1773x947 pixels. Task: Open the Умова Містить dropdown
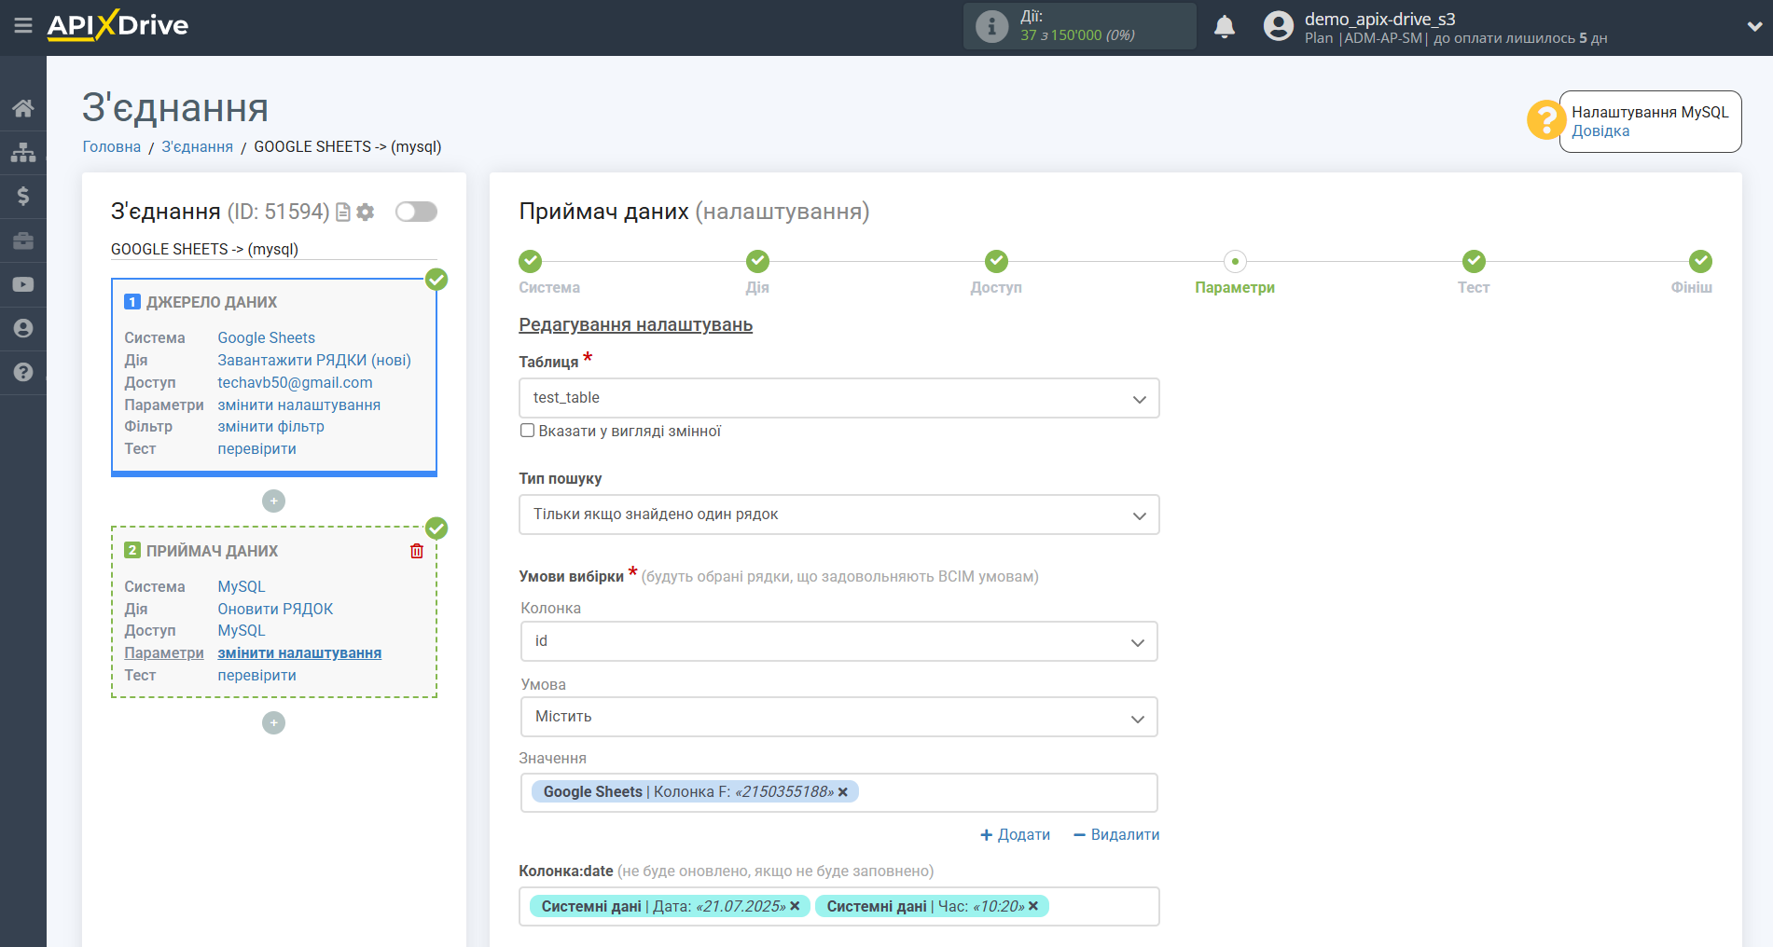point(838,717)
